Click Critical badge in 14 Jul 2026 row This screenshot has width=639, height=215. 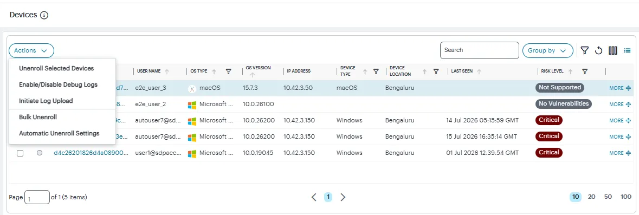click(549, 120)
